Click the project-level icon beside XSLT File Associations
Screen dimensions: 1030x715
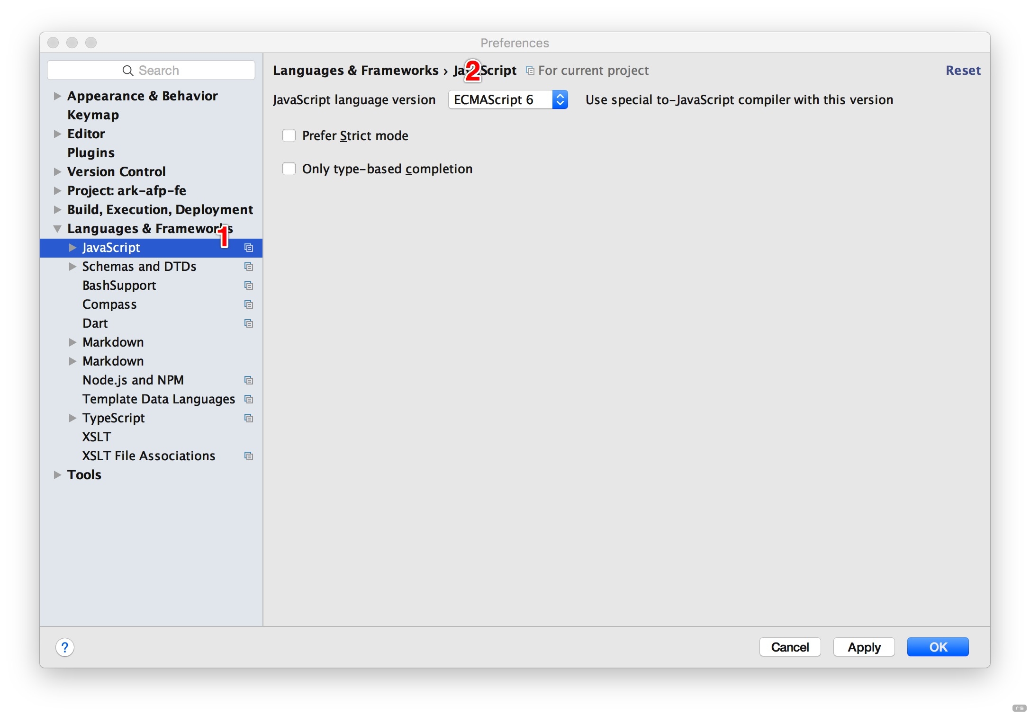pyautogui.click(x=248, y=456)
